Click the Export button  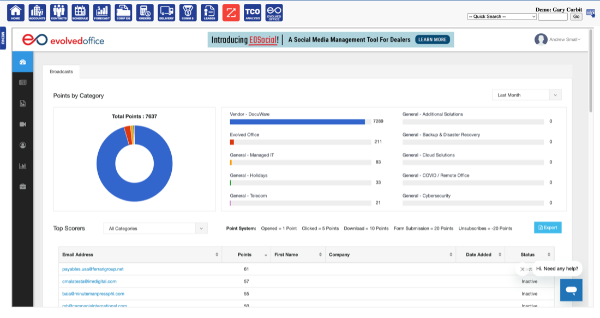pyautogui.click(x=548, y=227)
